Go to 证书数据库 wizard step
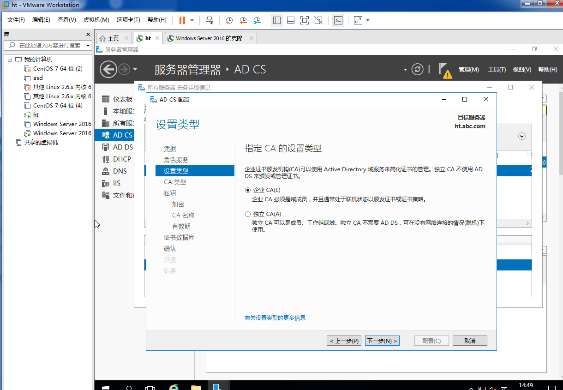Screen dimensions: 563x390 click(x=179, y=237)
